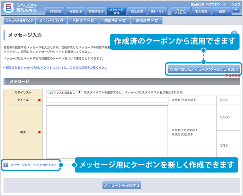This screenshot has width=243, height=196.
Task: Open the メッセージ作成 submenu
Action: pyautogui.click(x=51, y=21)
